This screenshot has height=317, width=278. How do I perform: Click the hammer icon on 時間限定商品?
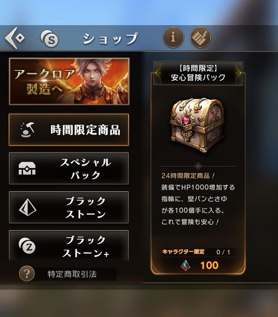27,130
